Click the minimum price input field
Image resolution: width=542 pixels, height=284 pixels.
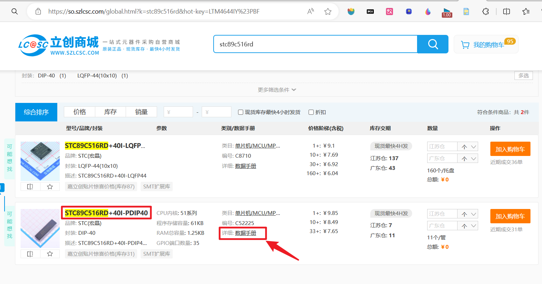pyautogui.click(x=178, y=112)
